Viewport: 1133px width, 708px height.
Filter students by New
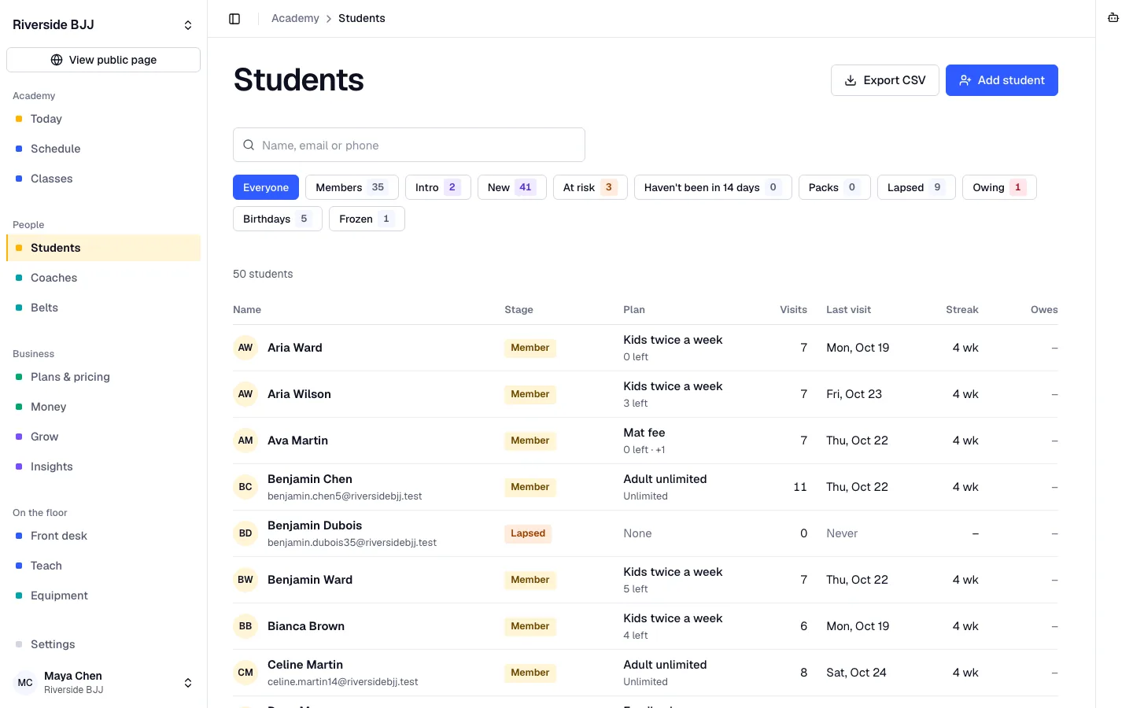pyautogui.click(x=512, y=187)
